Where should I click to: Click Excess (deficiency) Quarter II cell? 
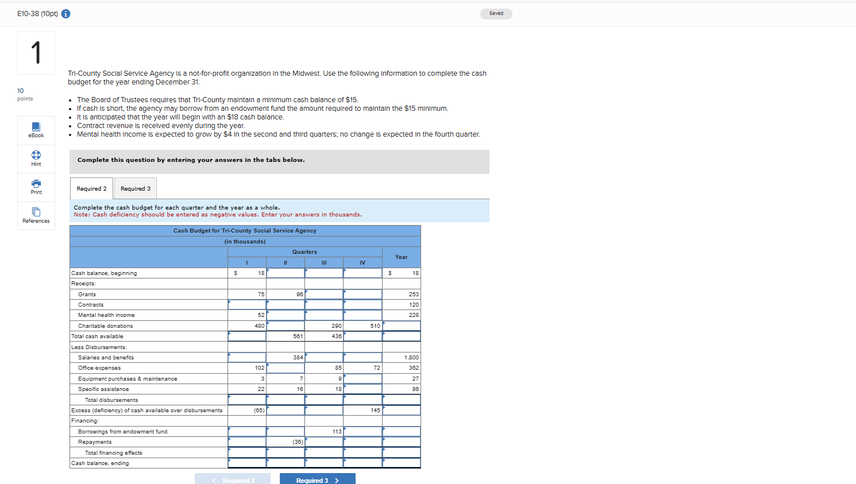coord(286,411)
